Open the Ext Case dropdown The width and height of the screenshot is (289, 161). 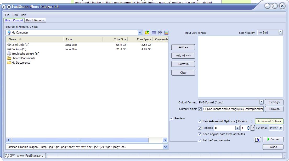point(281,128)
